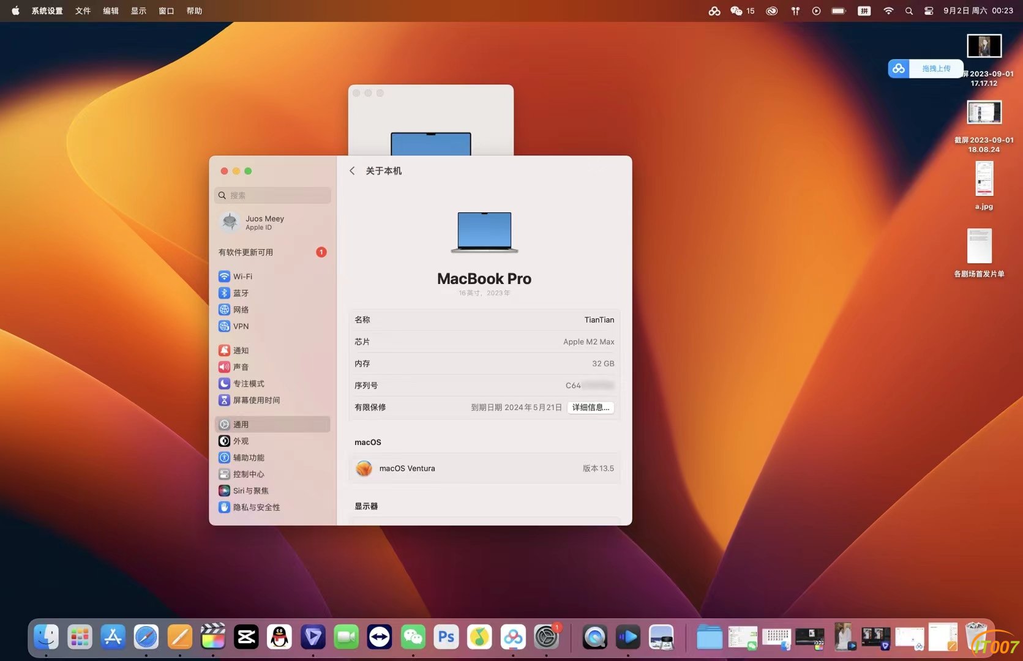Click the 搜索 field in settings
The width and height of the screenshot is (1023, 661).
coord(272,195)
